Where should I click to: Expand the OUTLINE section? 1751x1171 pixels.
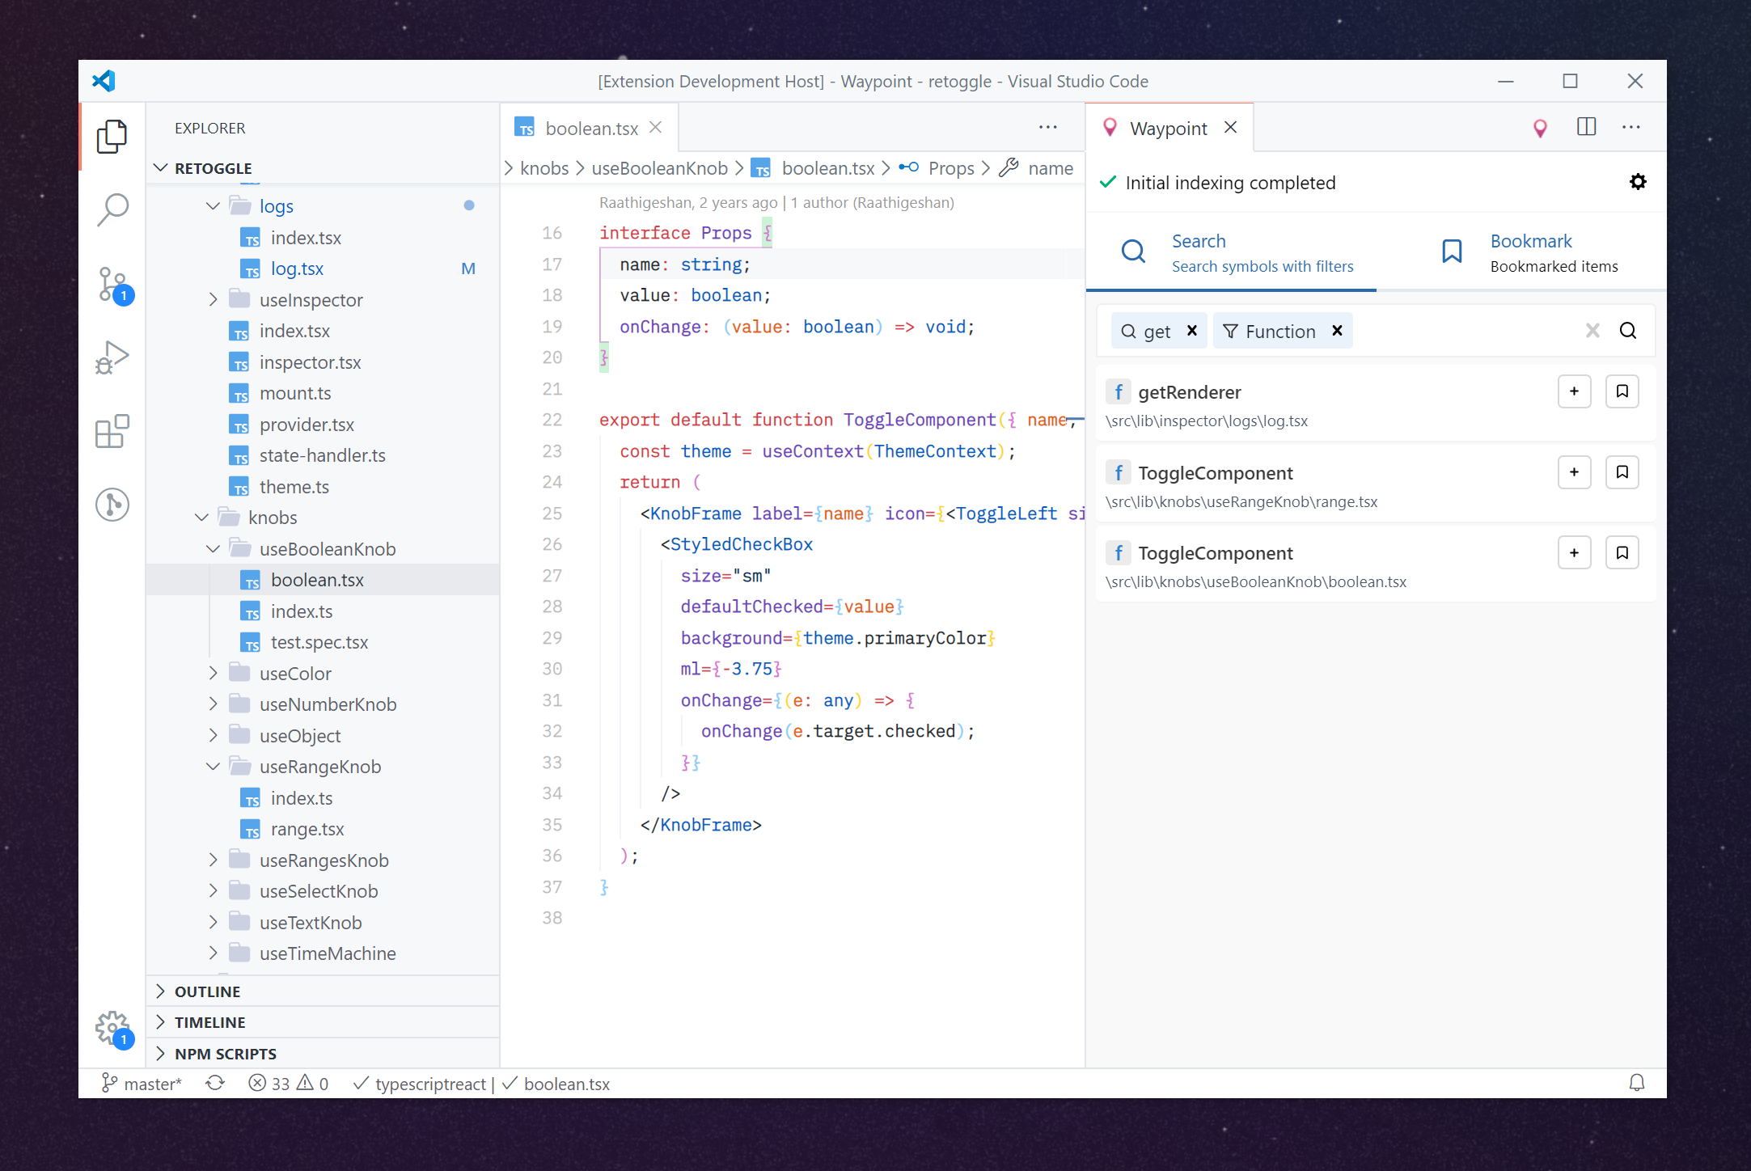pos(207,991)
